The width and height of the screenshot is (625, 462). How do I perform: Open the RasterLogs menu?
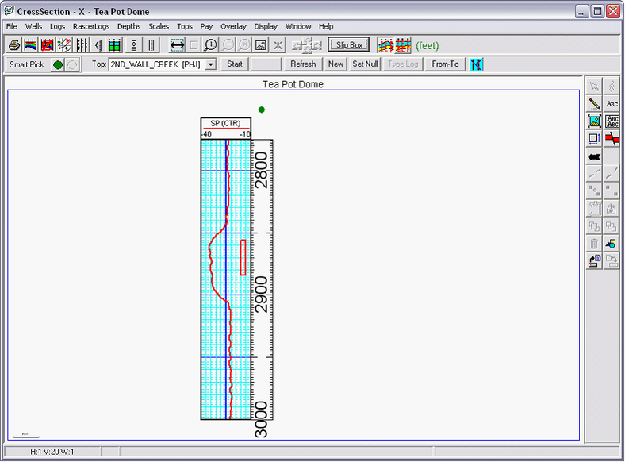click(94, 26)
